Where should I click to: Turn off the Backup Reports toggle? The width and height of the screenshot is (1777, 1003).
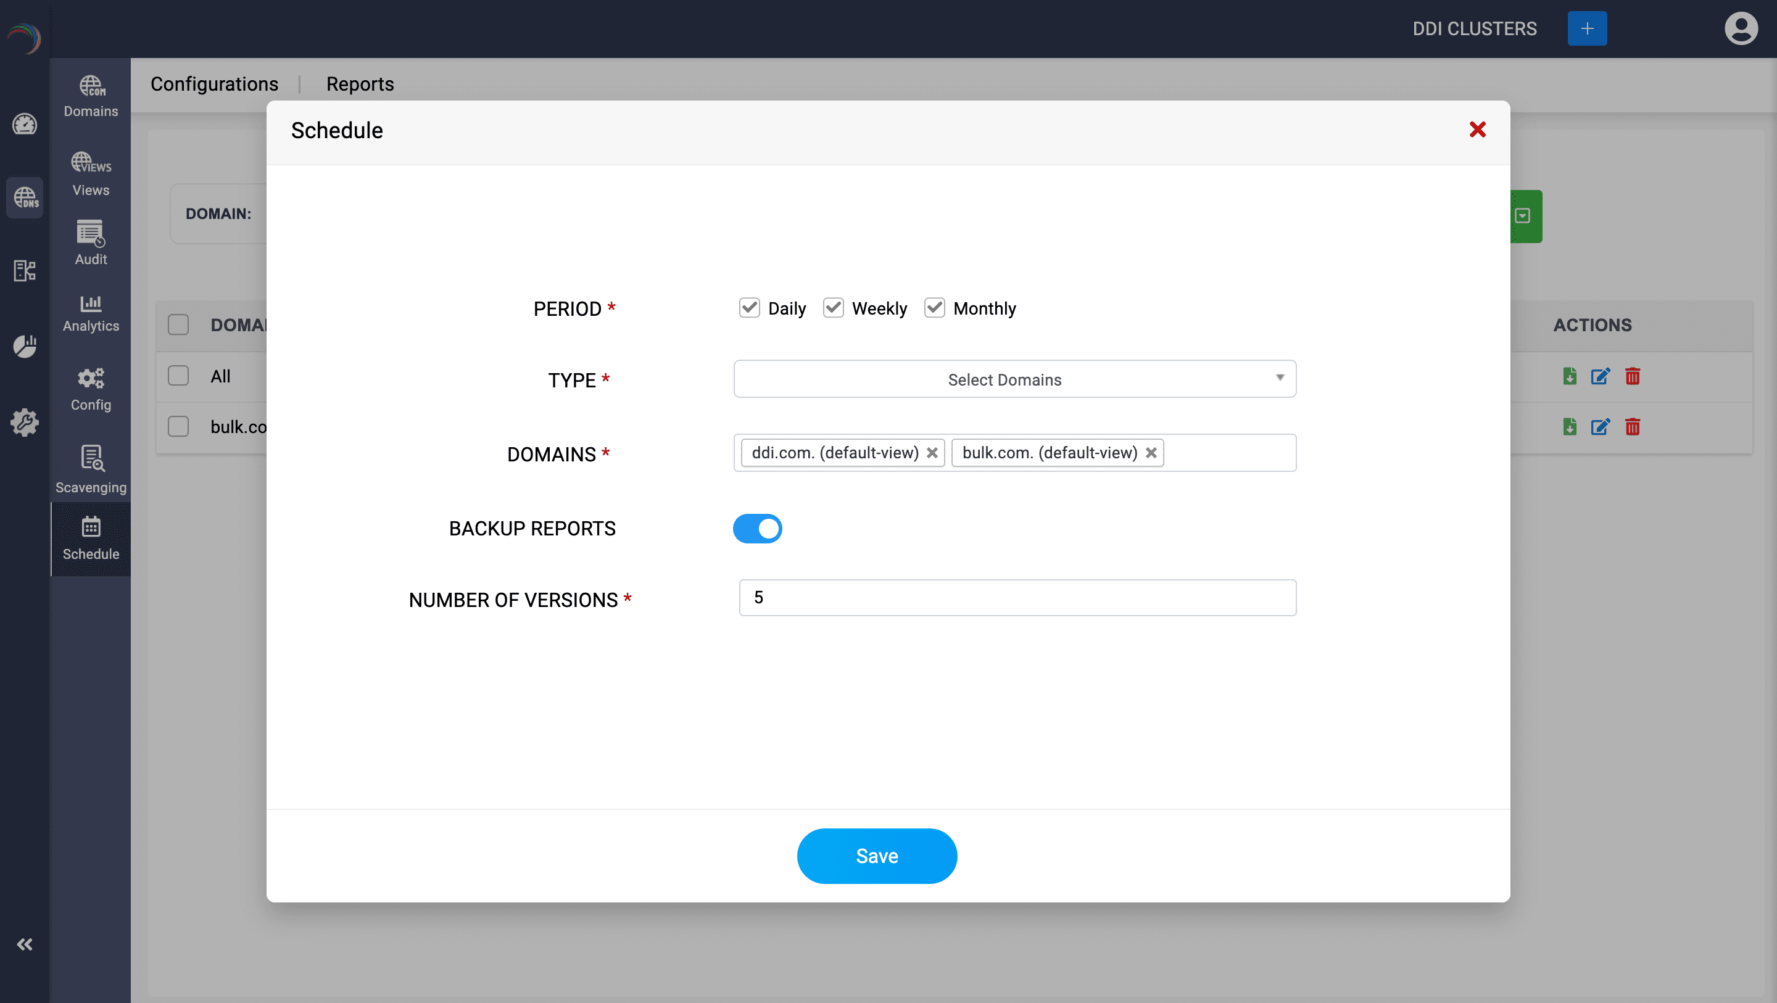click(756, 529)
